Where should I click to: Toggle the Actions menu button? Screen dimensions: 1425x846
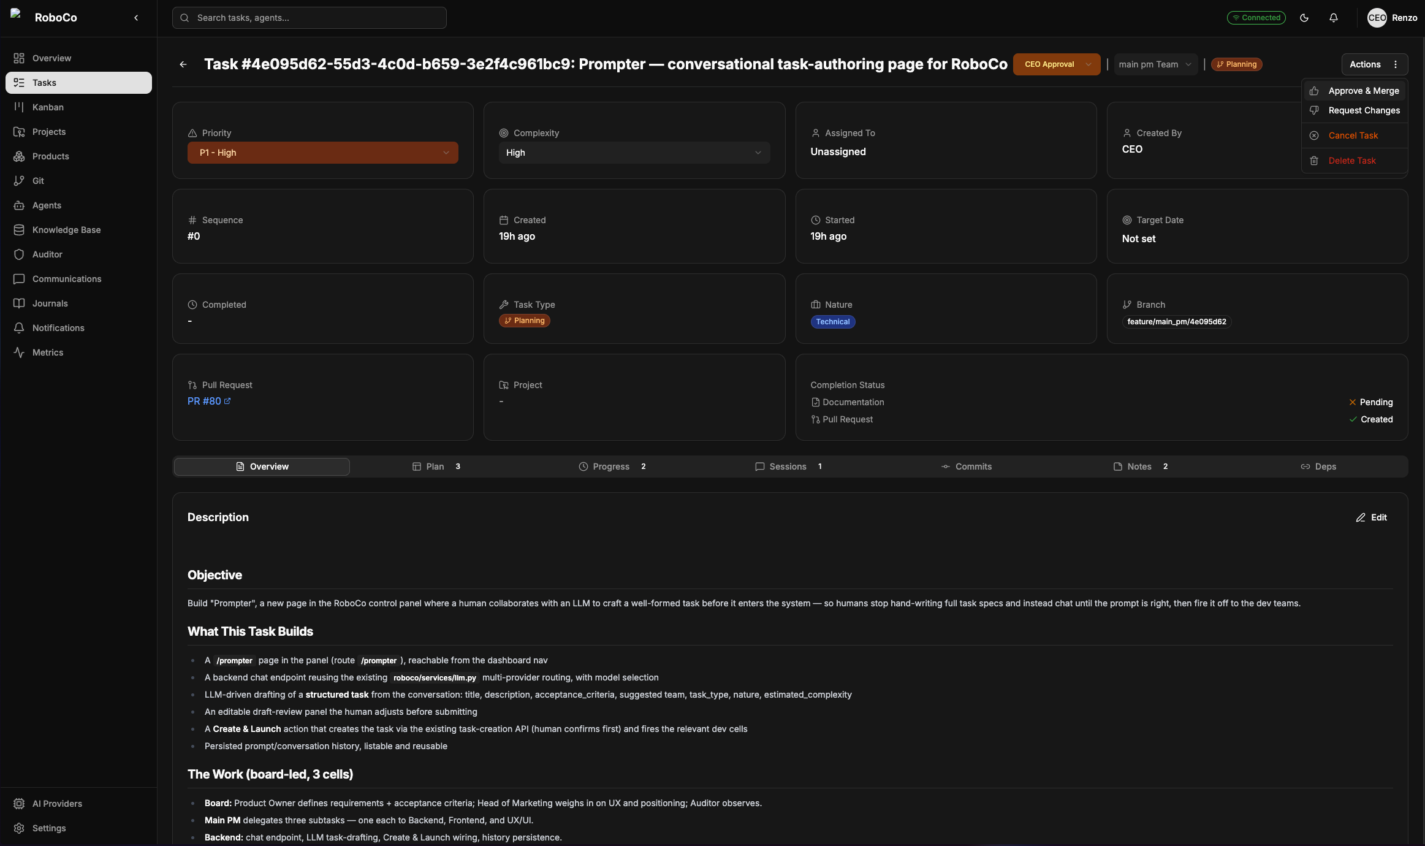click(x=1375, y=64)
